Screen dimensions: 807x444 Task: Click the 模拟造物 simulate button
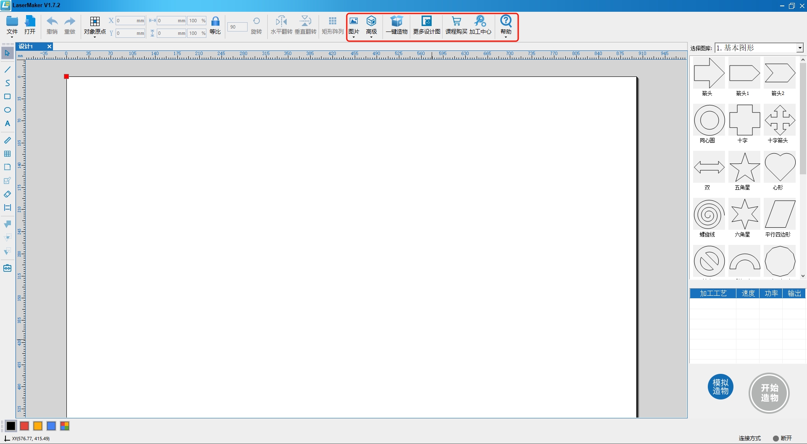click(x=720, y=387)
